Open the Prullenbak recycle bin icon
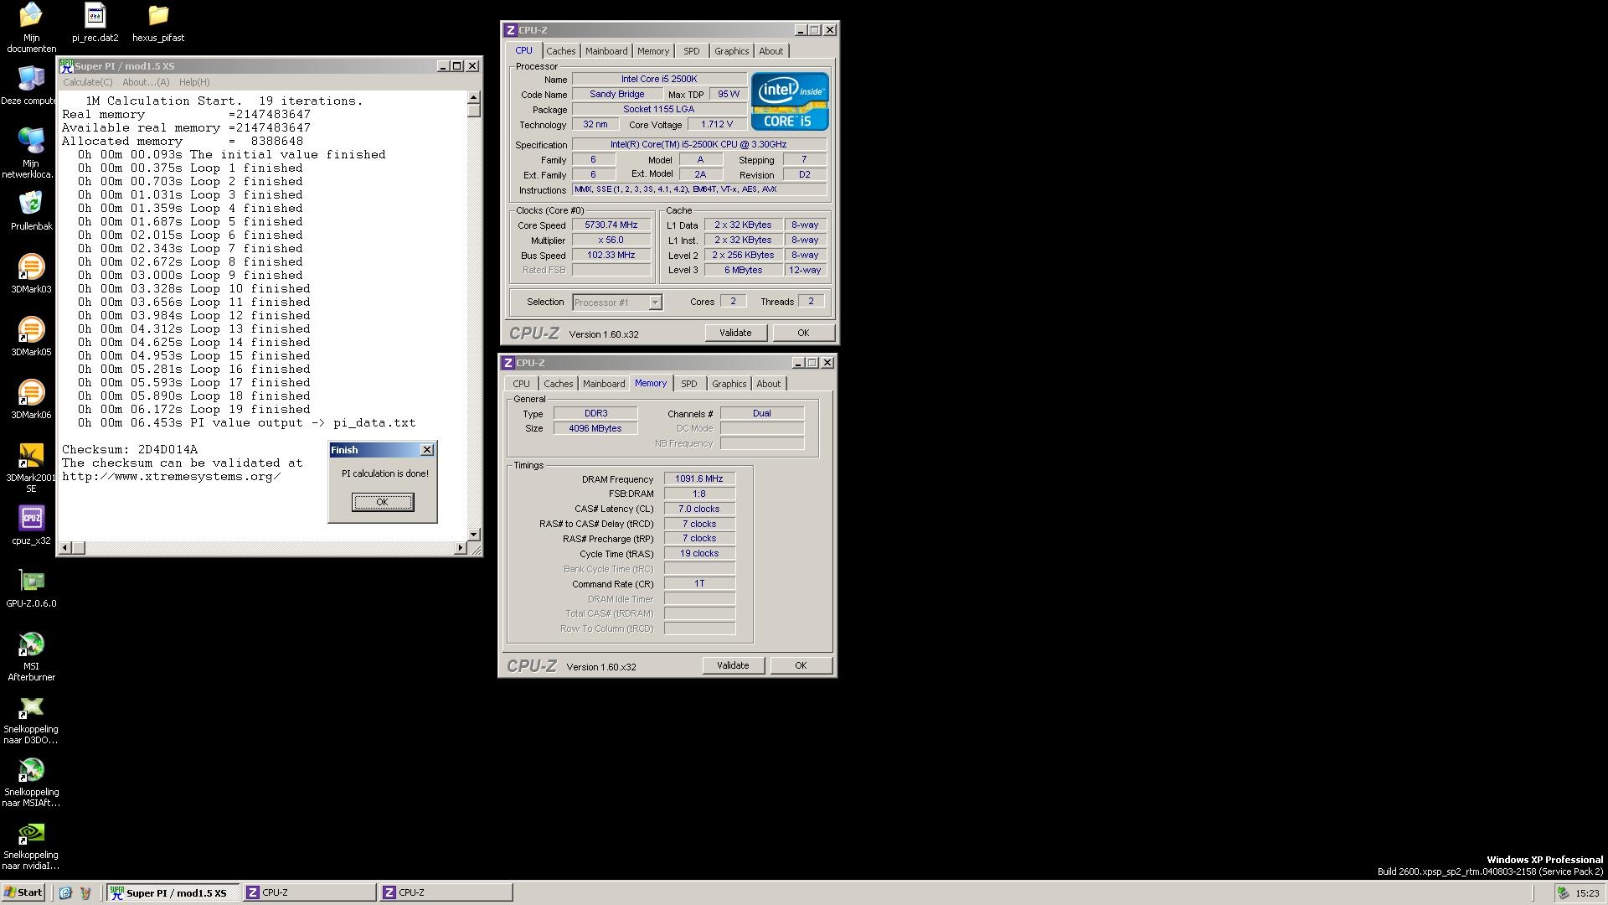Screen dimensions: 1608x905 [x=31, y=204]
